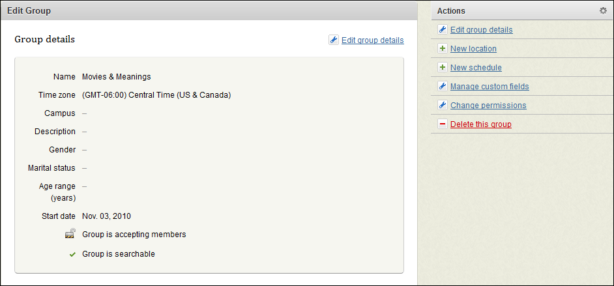Select the group name 'Movies & Meanings'
The width and height of the screenshot is (614, 286).
(x=116, y=77)
